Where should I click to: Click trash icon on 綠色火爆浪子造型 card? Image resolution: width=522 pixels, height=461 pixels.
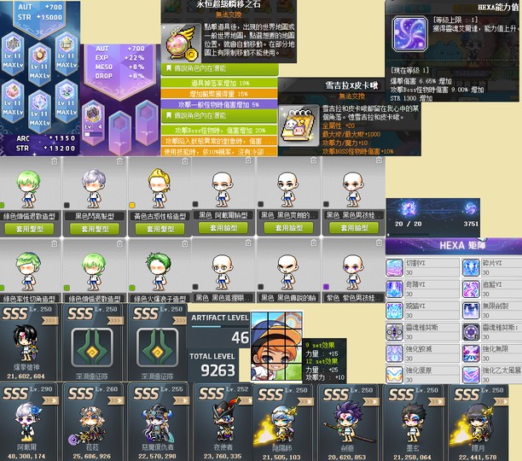click(x=185, y=244)
